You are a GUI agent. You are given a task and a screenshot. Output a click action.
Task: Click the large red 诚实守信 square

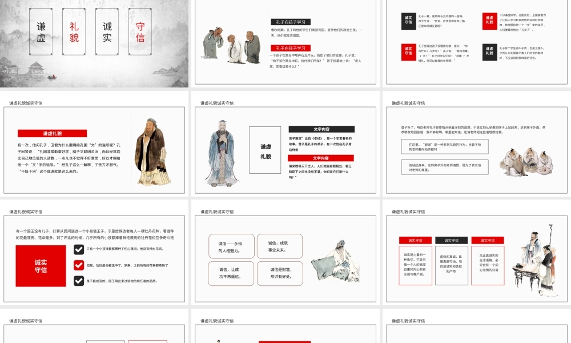tap(41, 266)
